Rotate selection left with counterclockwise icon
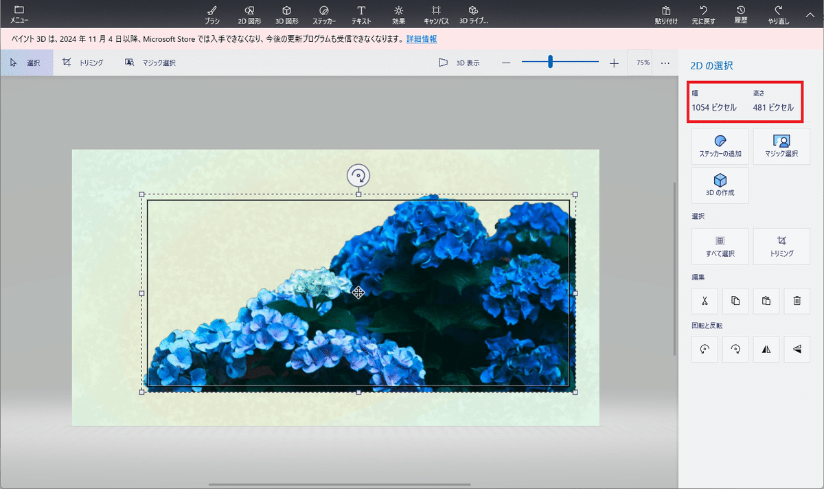824x489 pixels. click(x=705, y=349)
